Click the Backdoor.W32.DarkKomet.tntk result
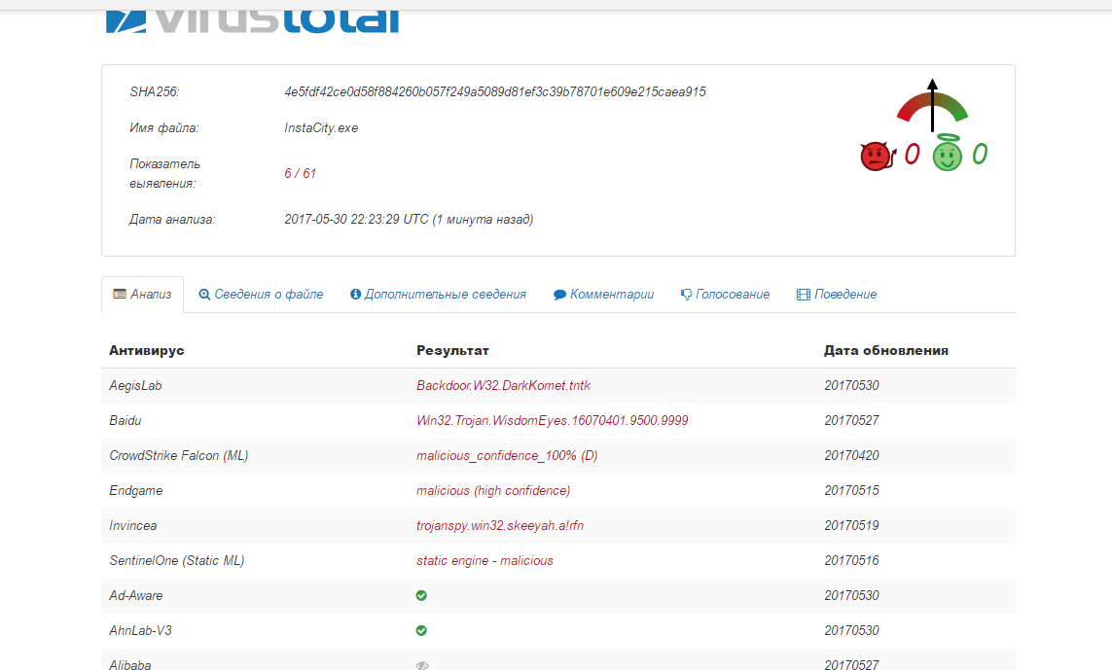The height and width of the screenshot is (670, 1112). point(504,386)
